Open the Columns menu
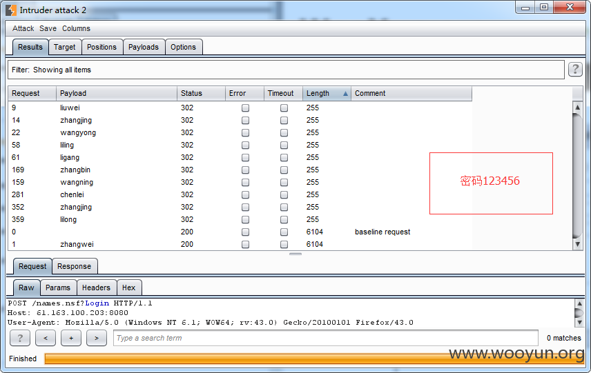This screenshot has width=591, height=373. (76, 28)
